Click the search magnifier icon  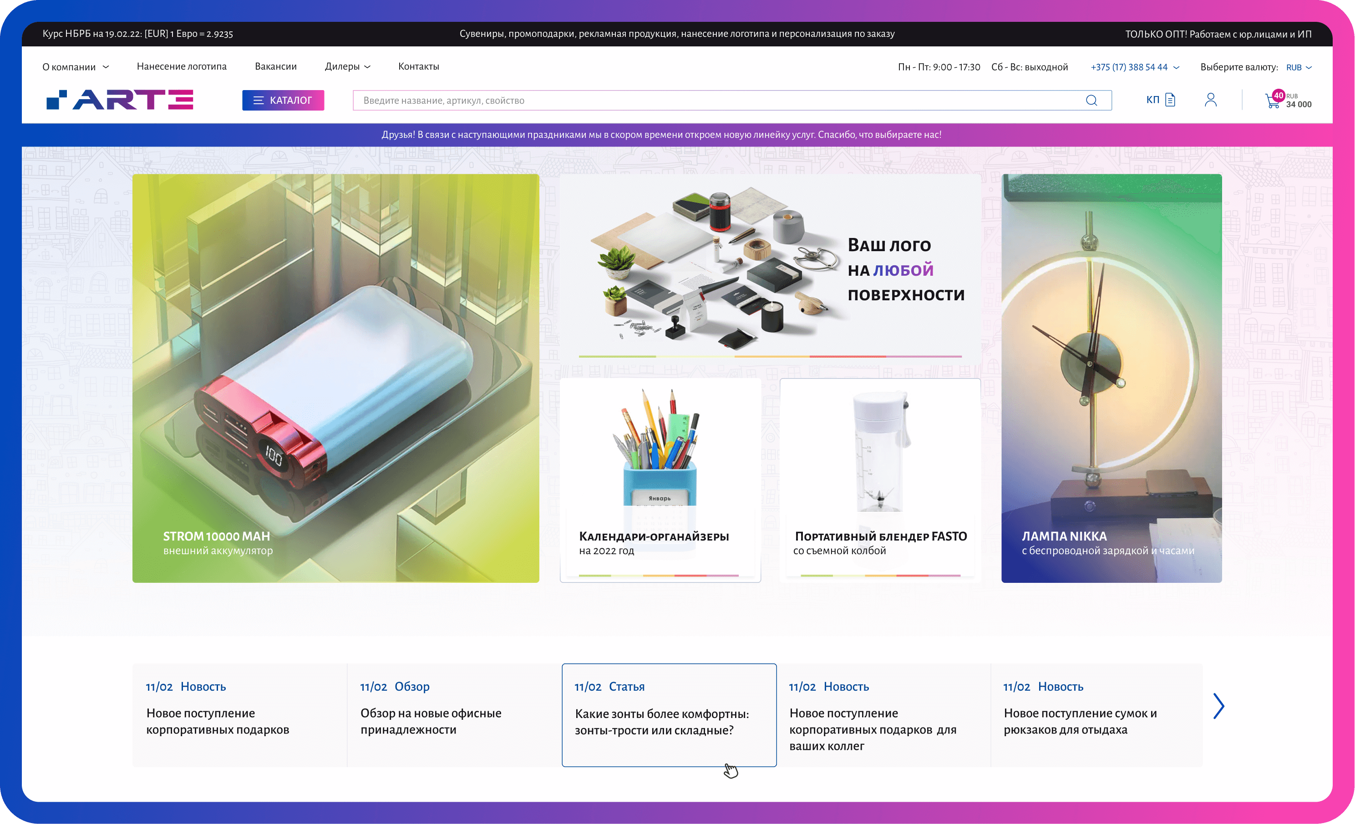click(x=1091, y=101)
